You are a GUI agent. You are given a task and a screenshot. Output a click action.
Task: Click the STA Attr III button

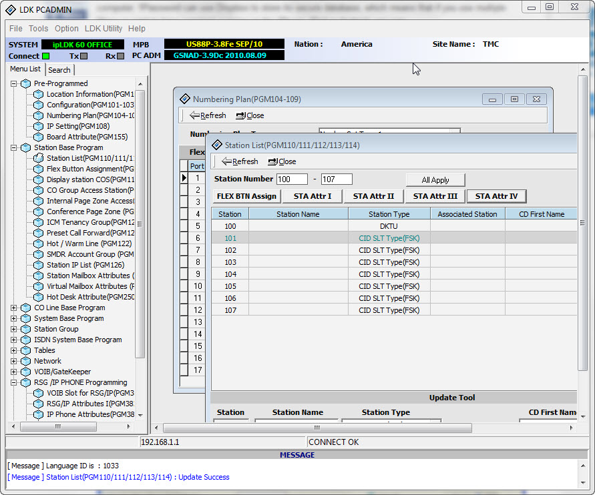click(x=435, y=196)
